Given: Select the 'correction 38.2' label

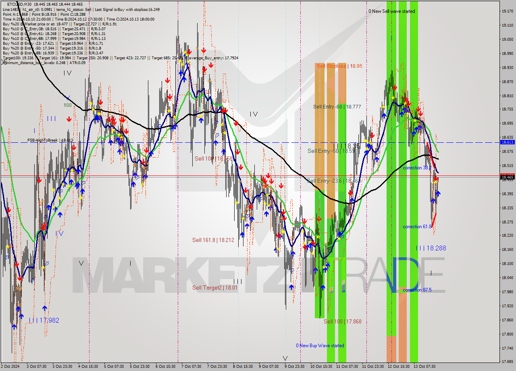Looking at the screenshot, I should (x=417, y=168).
